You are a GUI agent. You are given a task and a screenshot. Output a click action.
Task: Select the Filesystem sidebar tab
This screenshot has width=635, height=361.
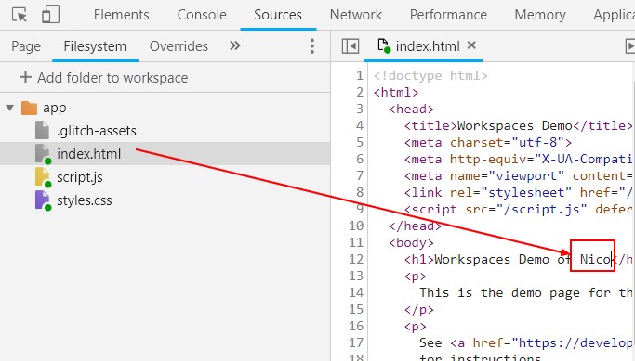coord(95,46)
